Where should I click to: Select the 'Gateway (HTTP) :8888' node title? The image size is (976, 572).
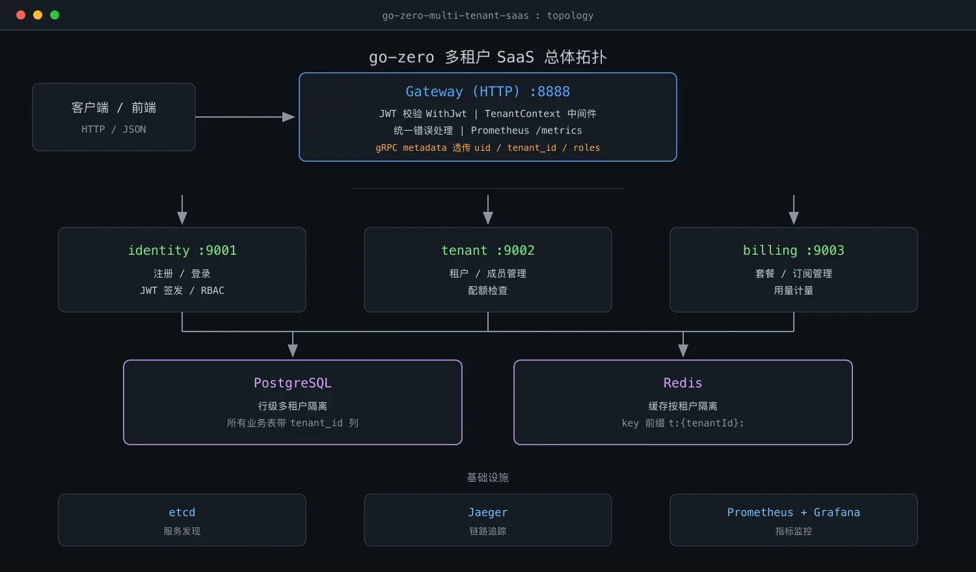[x=488, y=92]
